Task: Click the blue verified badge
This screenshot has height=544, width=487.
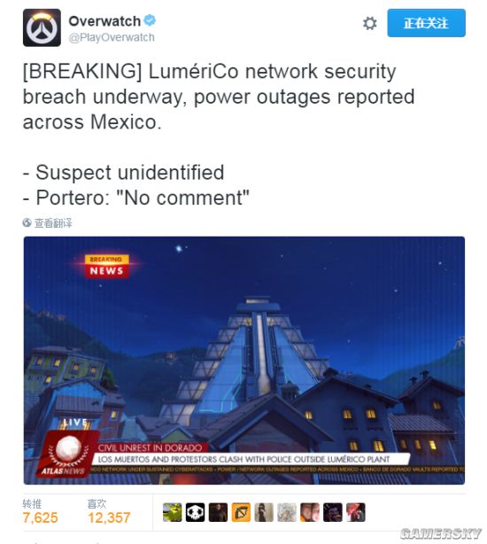Action: click(150, 20)
